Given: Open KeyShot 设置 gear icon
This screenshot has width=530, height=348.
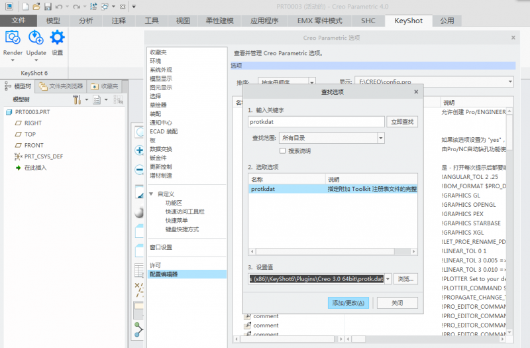Looking at the screenshot, I should [x=57, y=37].
